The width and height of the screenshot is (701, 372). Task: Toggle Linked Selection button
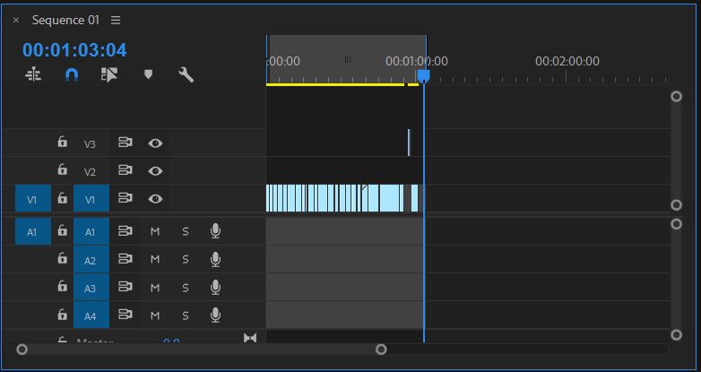tap(109, 74)
